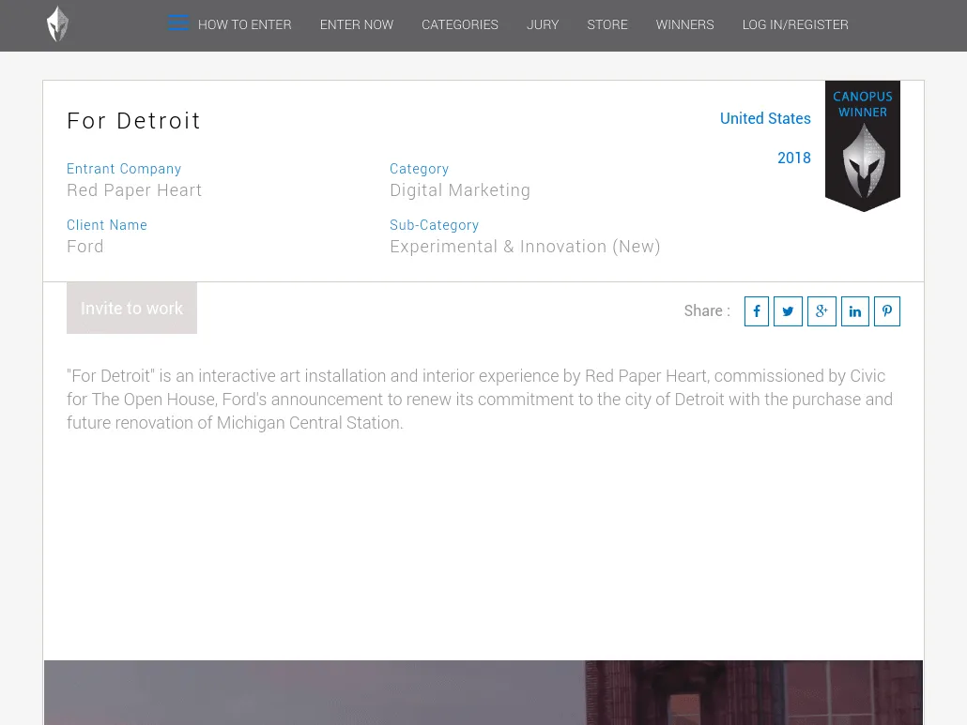Visit the Store link
967x725 pixels.
click(x=607, y=24)
